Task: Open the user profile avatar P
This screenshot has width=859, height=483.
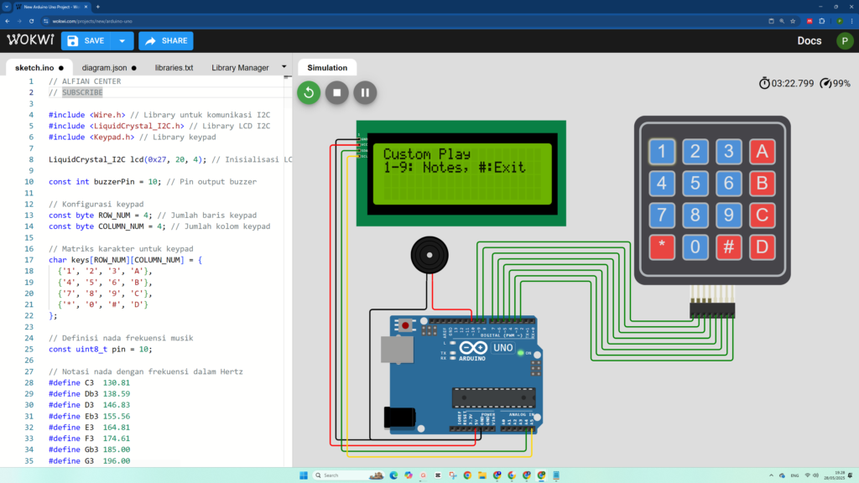Action: tap(844, 40)
